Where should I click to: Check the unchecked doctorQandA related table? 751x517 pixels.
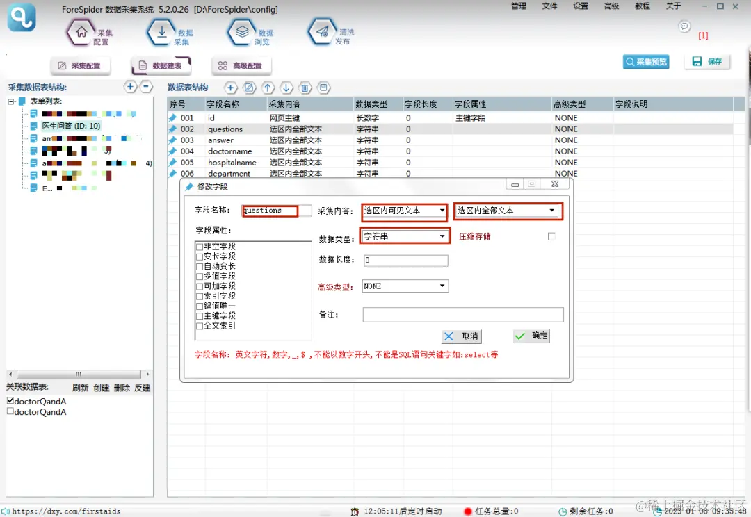10,411
